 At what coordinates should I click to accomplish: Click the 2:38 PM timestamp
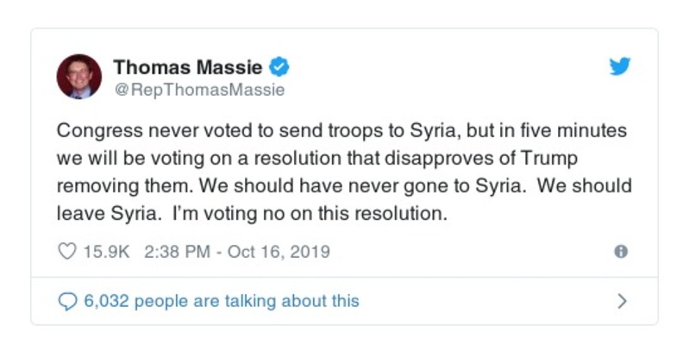(x=172, y=252)
